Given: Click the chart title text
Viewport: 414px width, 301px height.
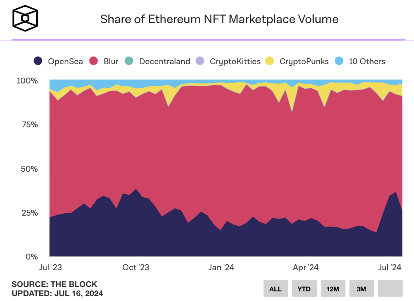Looking at the screenshot, I should pyautogui.click(x=219, y=19).
